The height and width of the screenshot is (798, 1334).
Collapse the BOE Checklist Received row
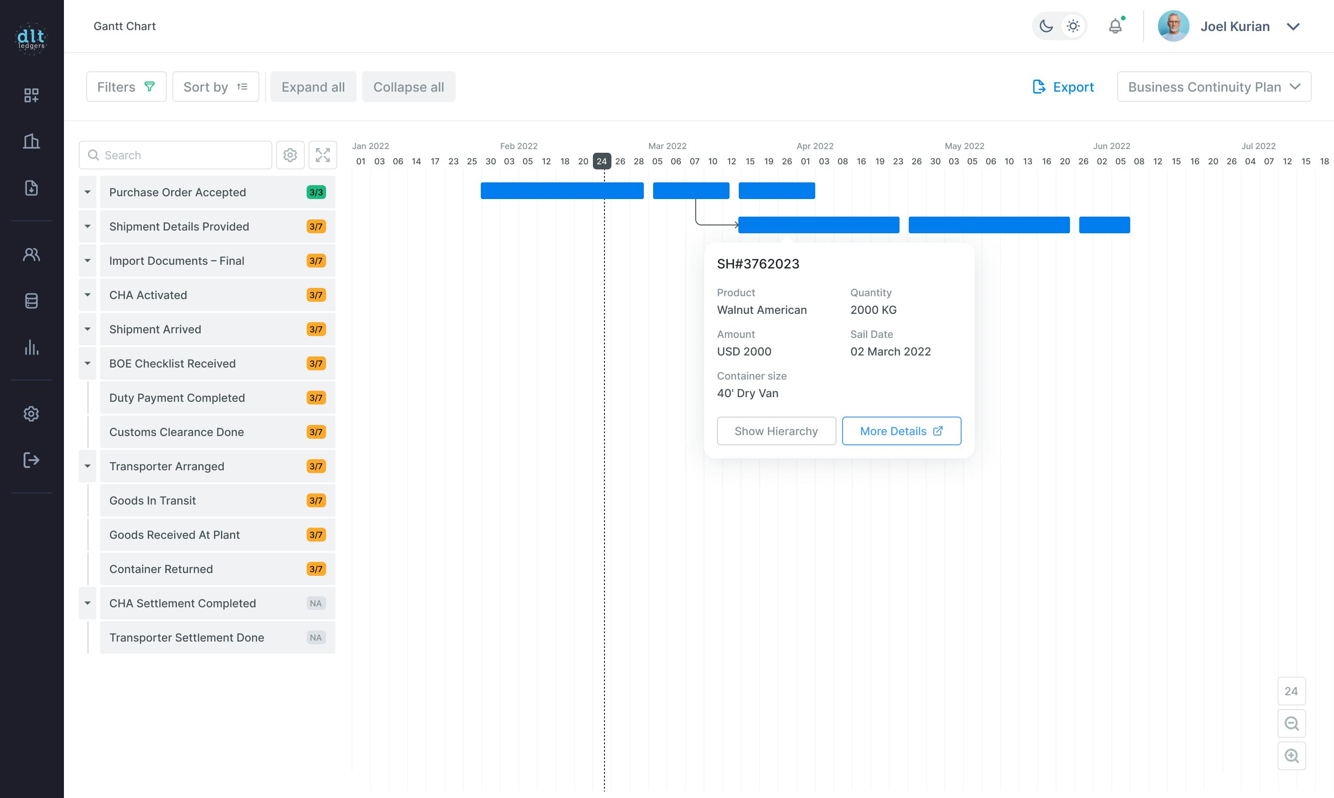(x=87, y=363)
